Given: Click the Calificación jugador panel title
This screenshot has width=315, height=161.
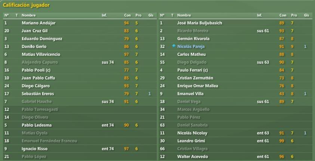Looking at the screenshot, I should coord(26,5).
